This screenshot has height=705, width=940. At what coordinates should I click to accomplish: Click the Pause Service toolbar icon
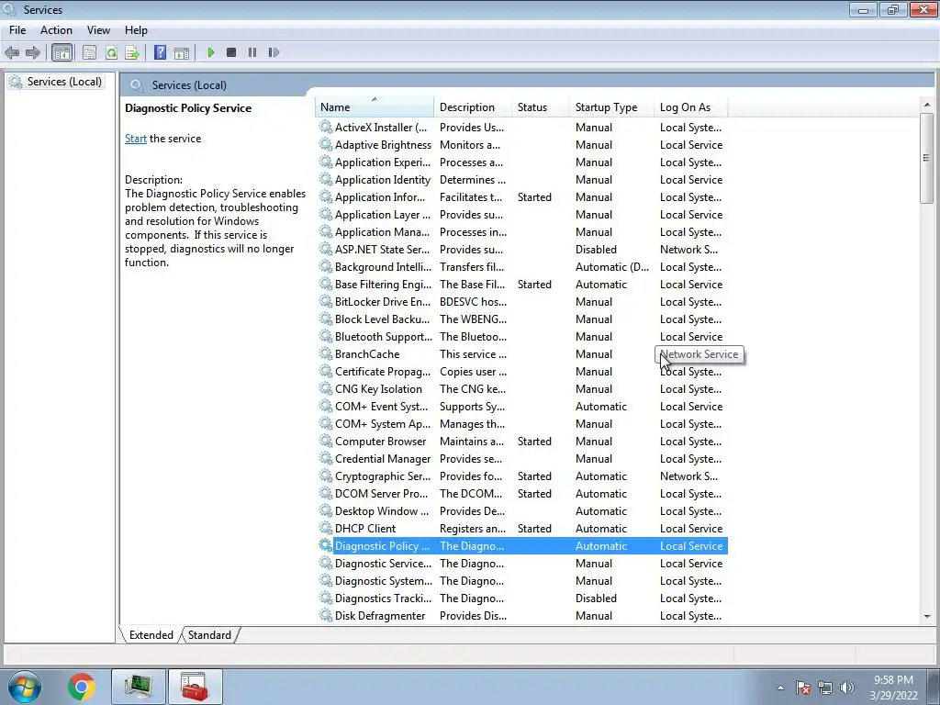[x=252, y=52]
